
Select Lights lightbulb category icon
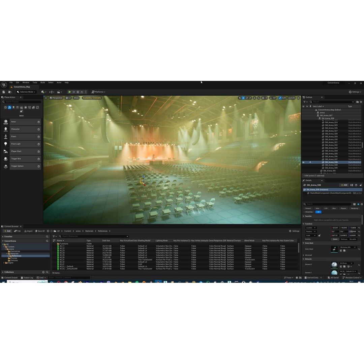point(13,108)
